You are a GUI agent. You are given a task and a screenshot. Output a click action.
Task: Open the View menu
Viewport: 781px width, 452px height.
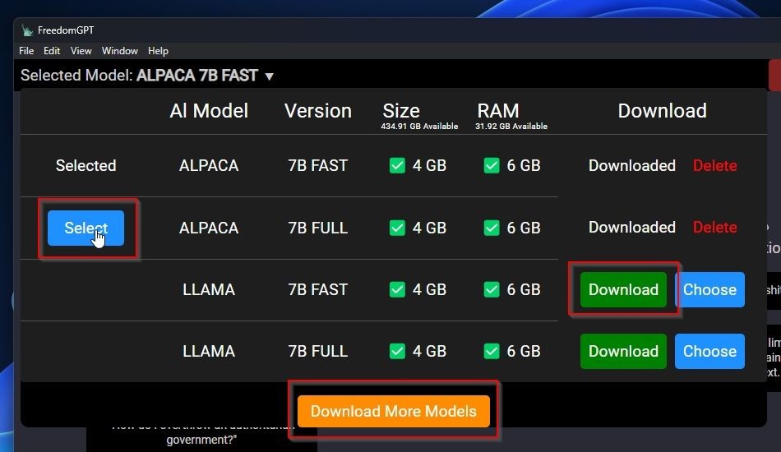click(81, 51)
